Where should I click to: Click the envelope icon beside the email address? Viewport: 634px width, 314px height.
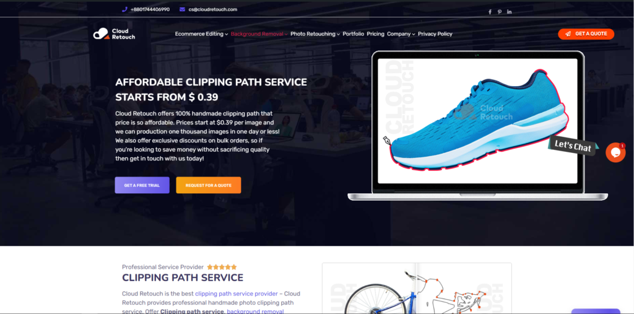[183, 9]
